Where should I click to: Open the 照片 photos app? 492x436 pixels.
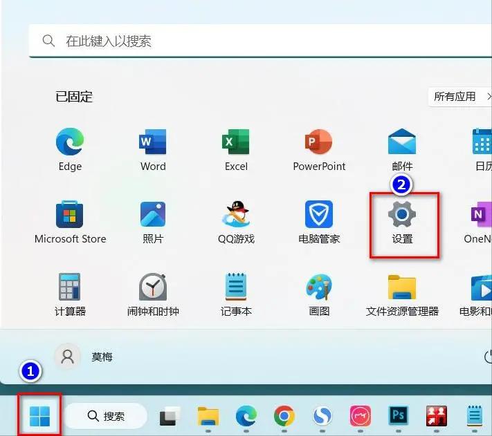tap(153, 222)
